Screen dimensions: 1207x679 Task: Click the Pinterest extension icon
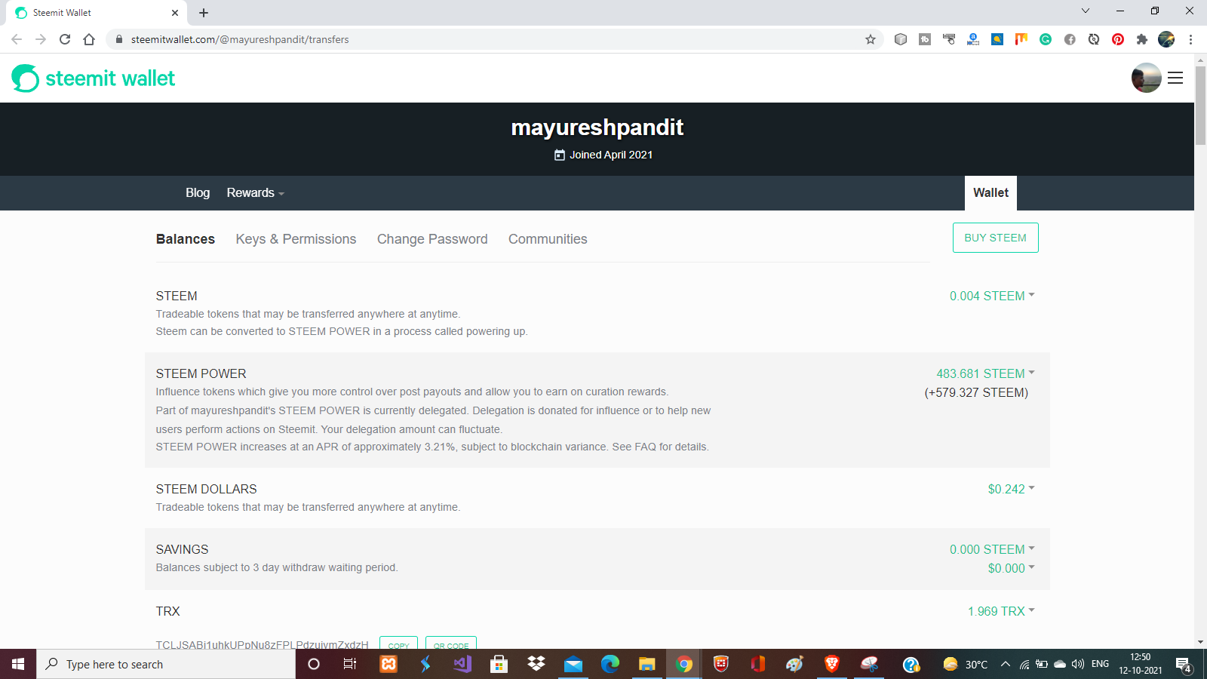[1118, 39]
